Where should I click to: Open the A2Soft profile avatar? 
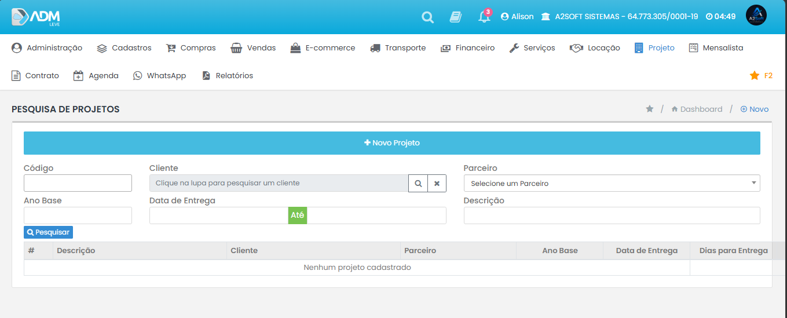pyautogui.click(x=756, y=16)
